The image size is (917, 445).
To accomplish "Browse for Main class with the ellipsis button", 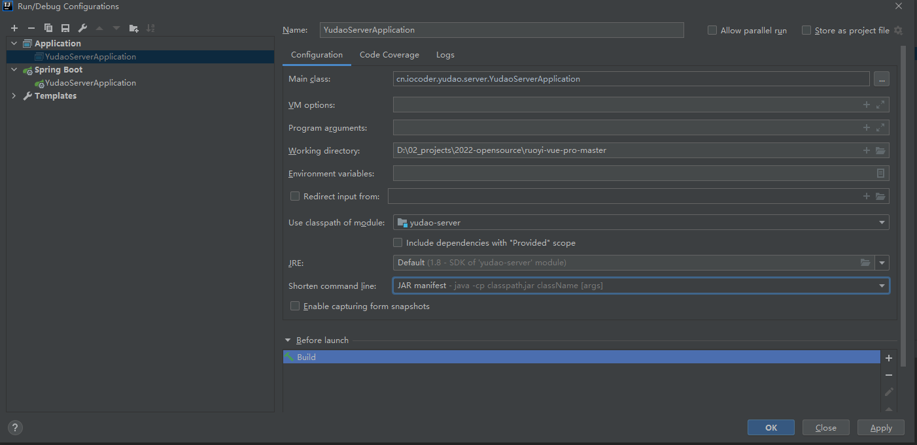I will pos(882,79).
